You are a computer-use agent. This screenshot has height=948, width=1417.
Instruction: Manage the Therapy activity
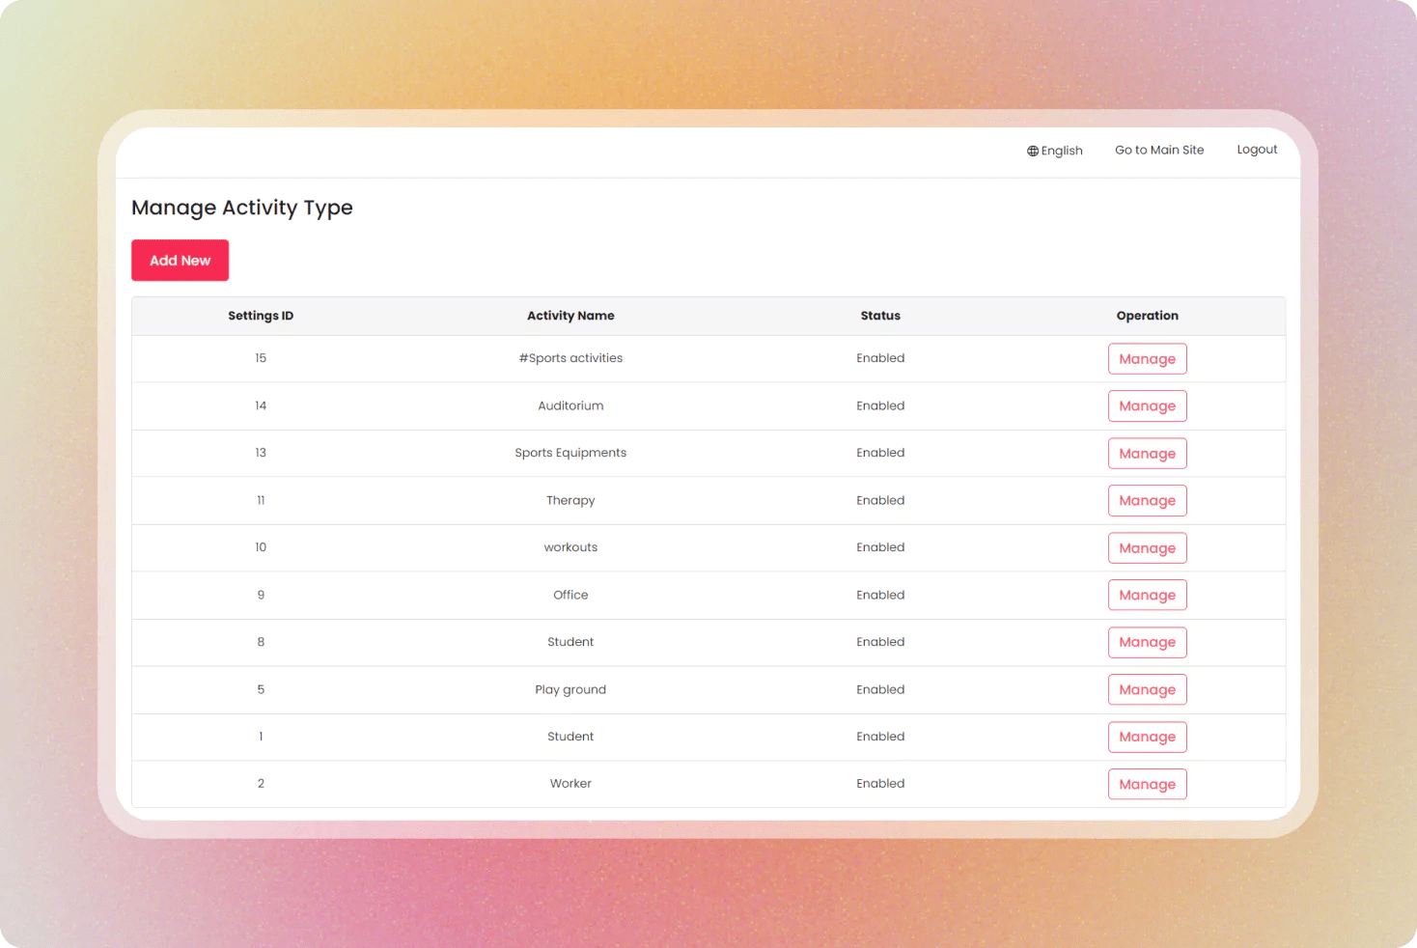click(1148, 501)
